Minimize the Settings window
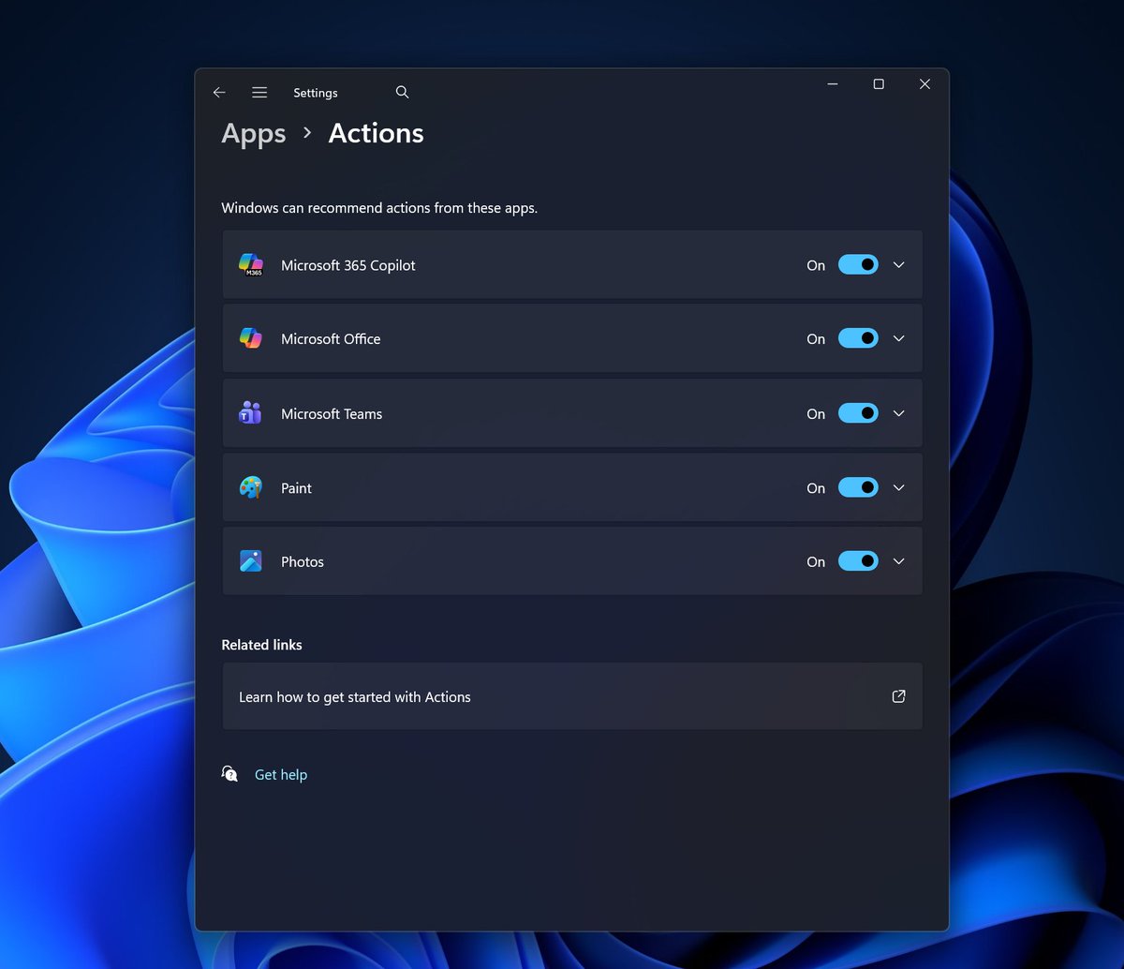Screen dimensions: 1124x969 point(833,84)
